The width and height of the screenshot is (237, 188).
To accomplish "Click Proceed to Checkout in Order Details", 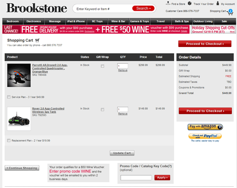I will (x=205, y=111).
